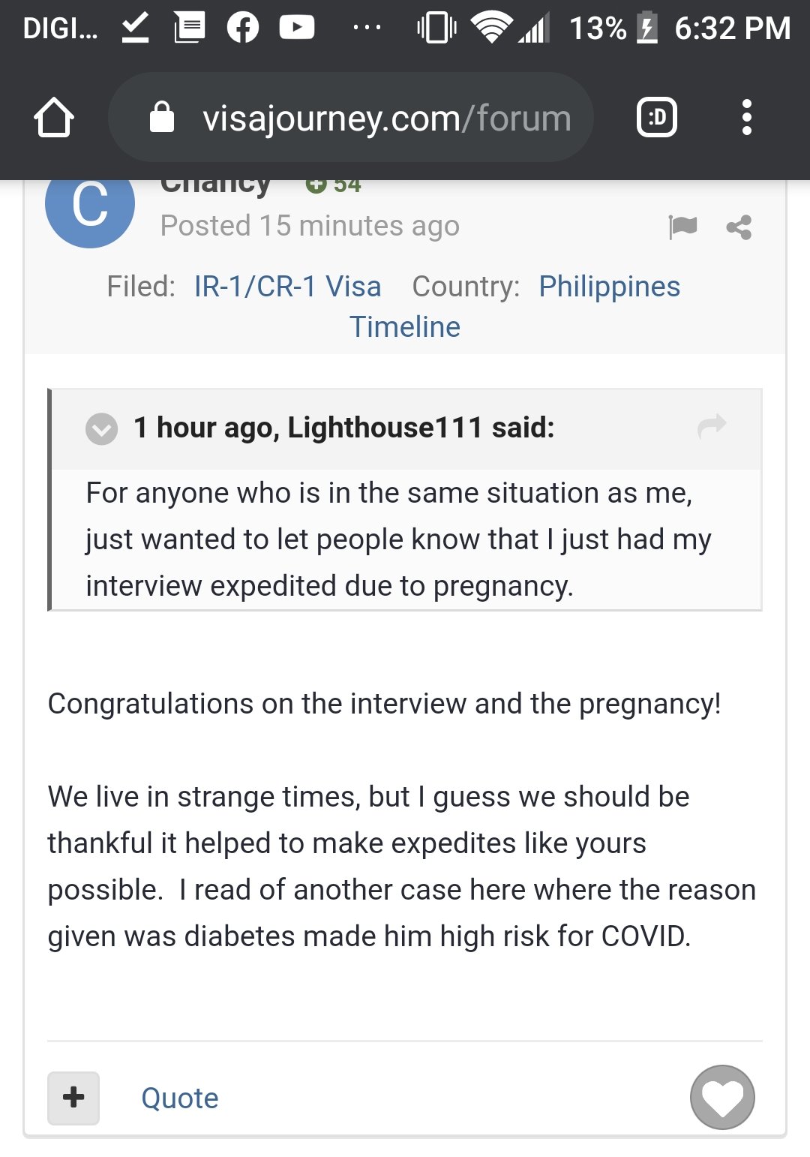Open the IR-1/CR-1 Visa link

[x=287, y=287]
